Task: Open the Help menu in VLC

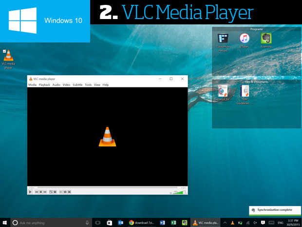Action: pos(106,85)
